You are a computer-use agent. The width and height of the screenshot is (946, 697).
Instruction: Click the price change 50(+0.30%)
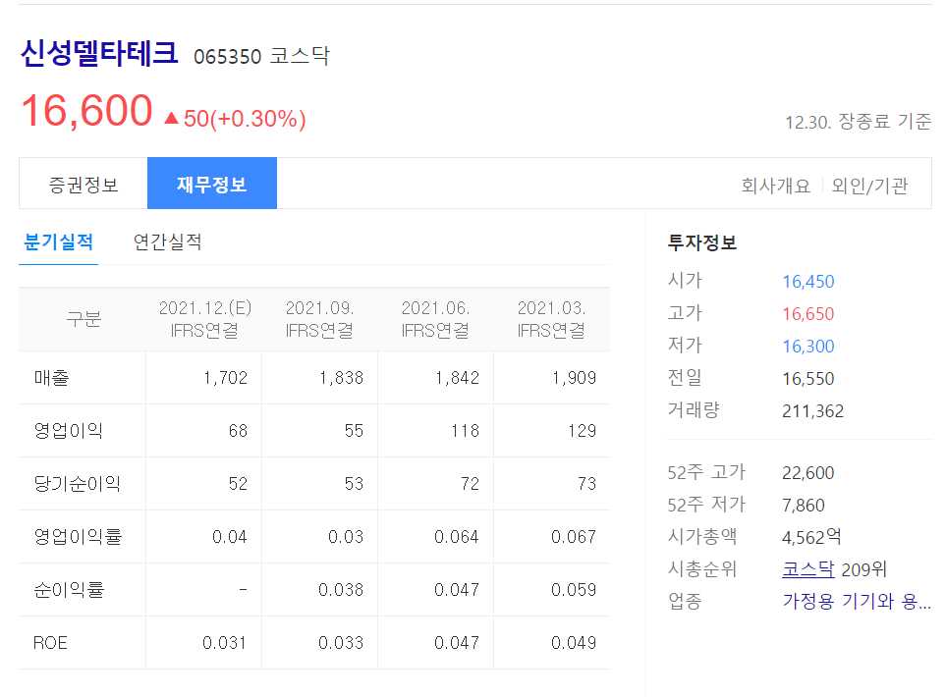coord(236,118)
